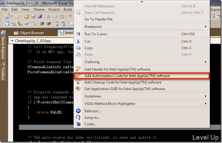Click the Paste toolbar icon

coord(62,16)
